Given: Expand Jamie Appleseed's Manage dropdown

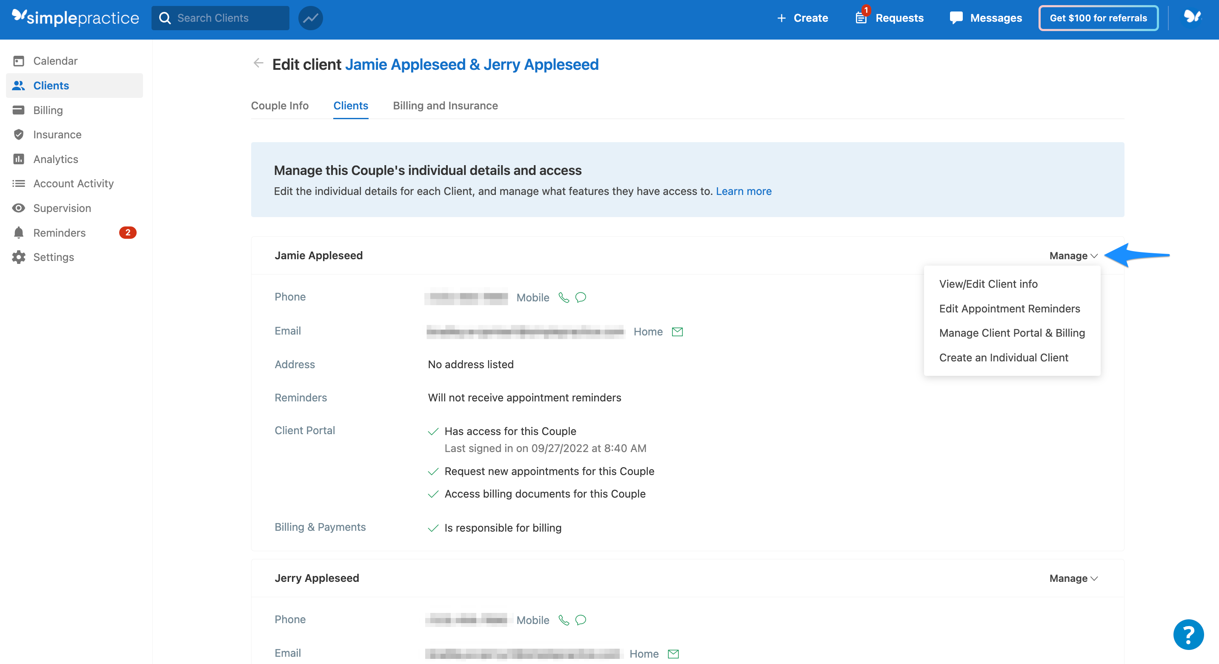Looking at the screenshot, I should click(x=1072, y=255).
